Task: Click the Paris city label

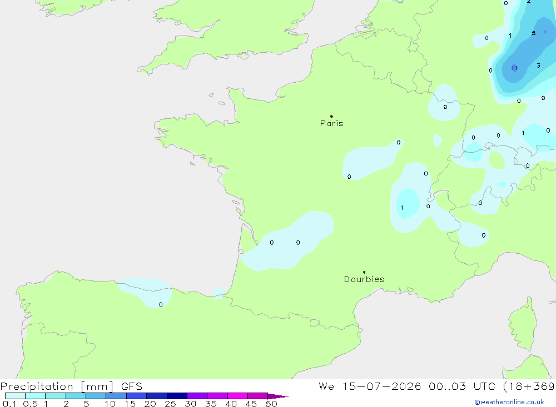Action: (331, 123)
